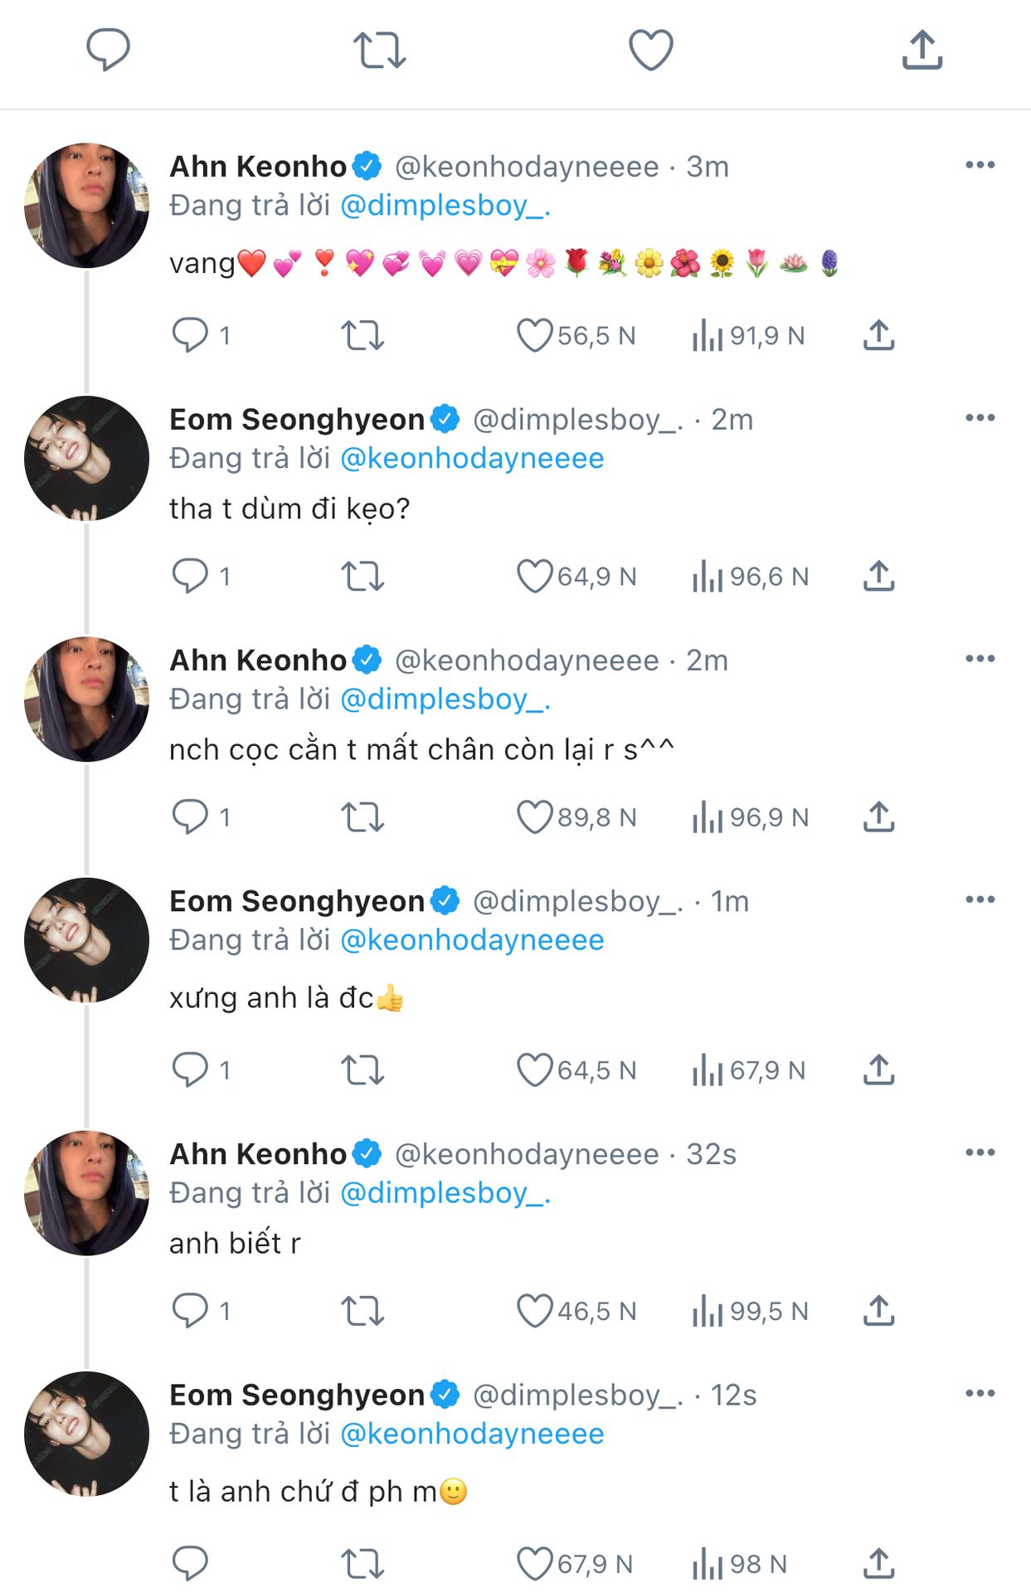This screenshot has width=1031, height=1593.
Task: Reply to the "anh biết r" tweet
Action: pos(190,1311)
